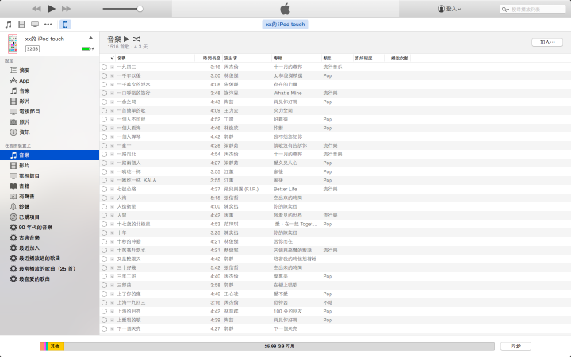Image resolution: width=571 pixels, height=357 pixels.
Task: Play all songs using header play icon
Action: [x=126, y=39]
